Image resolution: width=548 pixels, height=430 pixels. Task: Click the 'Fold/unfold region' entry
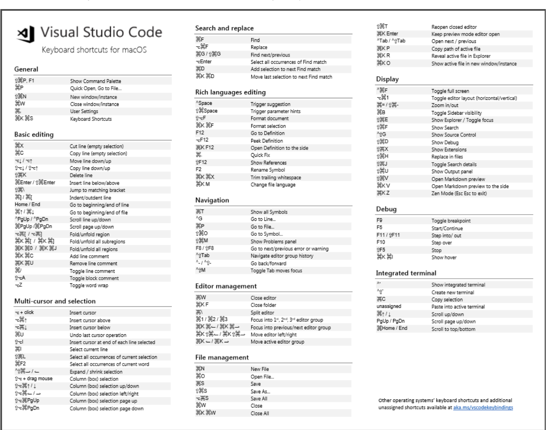pos(89,234)
